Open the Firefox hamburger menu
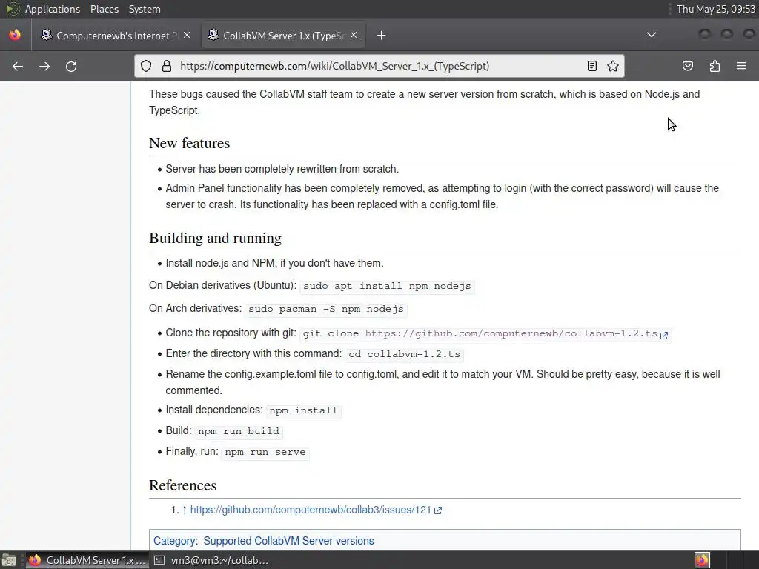The width and height of the screenshot is (759, 569). coord(741,66)
